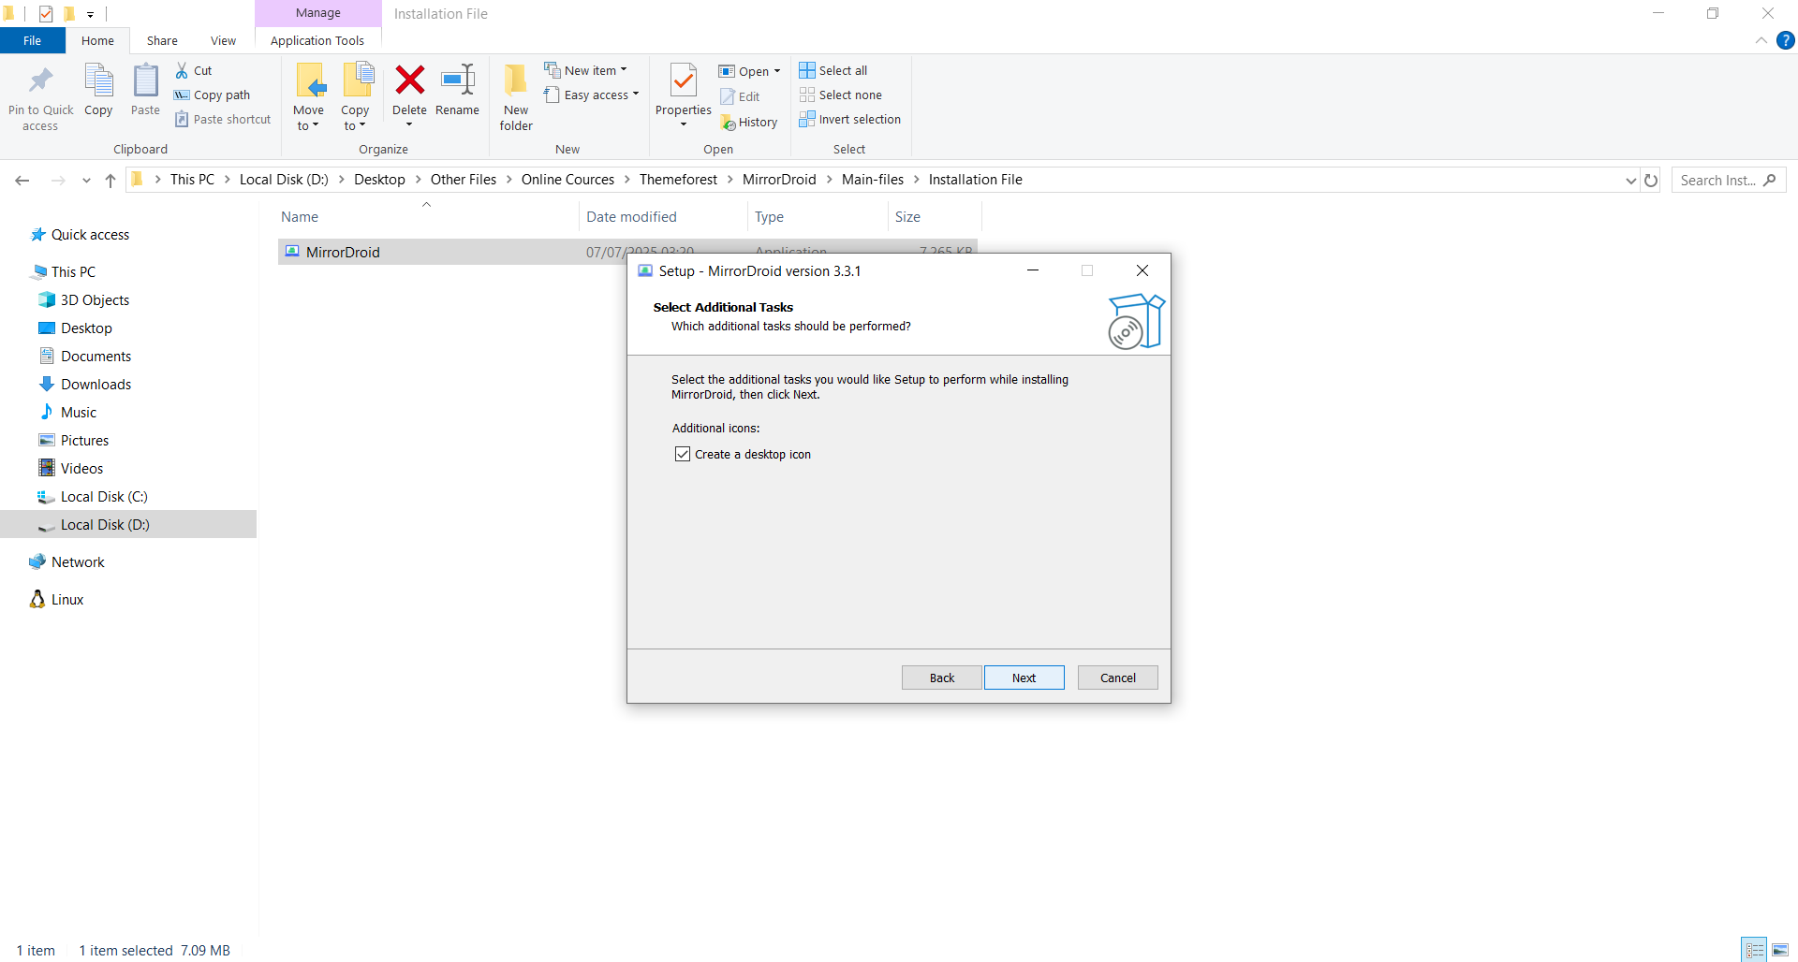Click the red Delete icon
Image resolution: width=1798 pixels, height=962 pixels.
tap(409, 80)
